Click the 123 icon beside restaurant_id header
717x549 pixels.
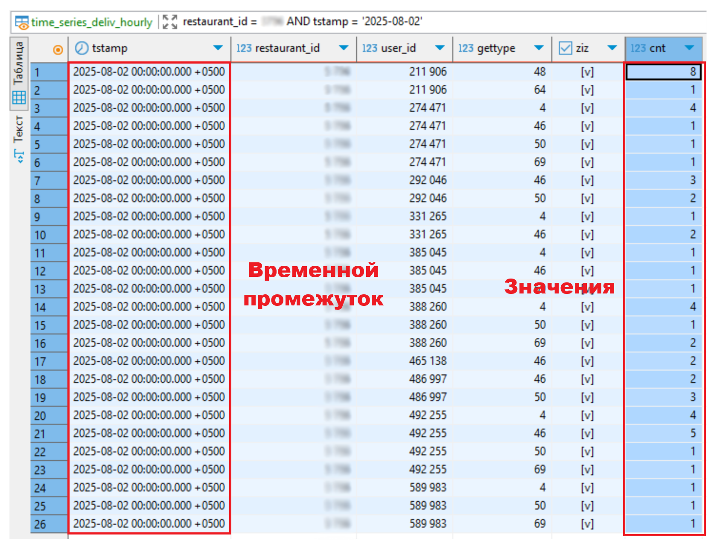pyautogui.click(x=244, y=48)
